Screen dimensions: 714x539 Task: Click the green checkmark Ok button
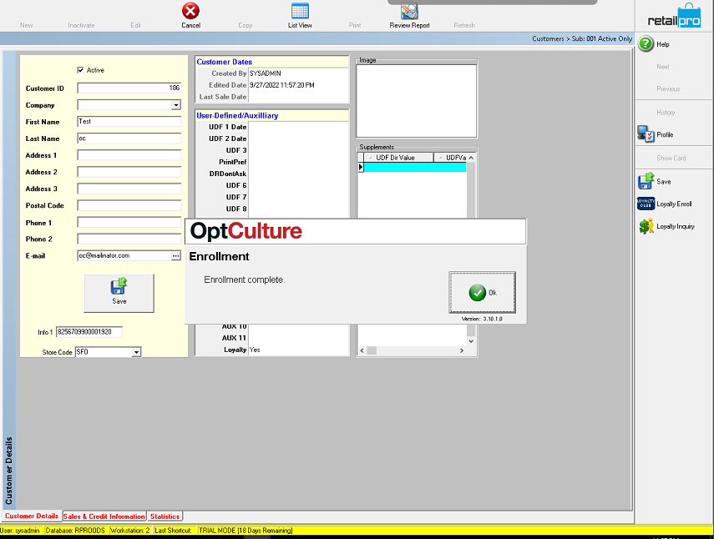[482, 293]
